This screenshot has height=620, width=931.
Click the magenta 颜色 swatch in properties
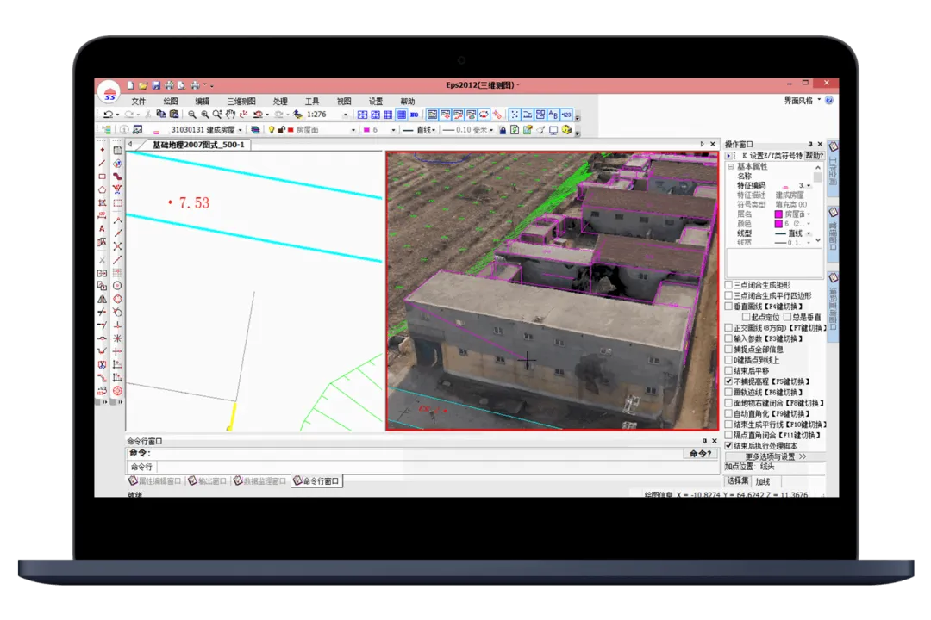pos(778,224)
